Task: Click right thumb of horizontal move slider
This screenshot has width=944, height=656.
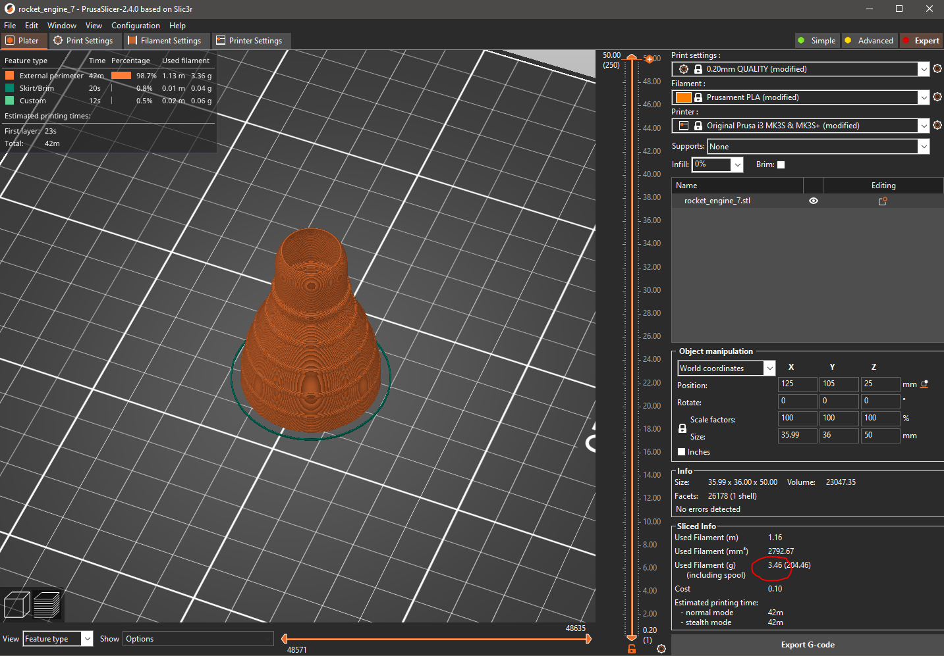Action: pyautogui.click(x=588, y=638)
